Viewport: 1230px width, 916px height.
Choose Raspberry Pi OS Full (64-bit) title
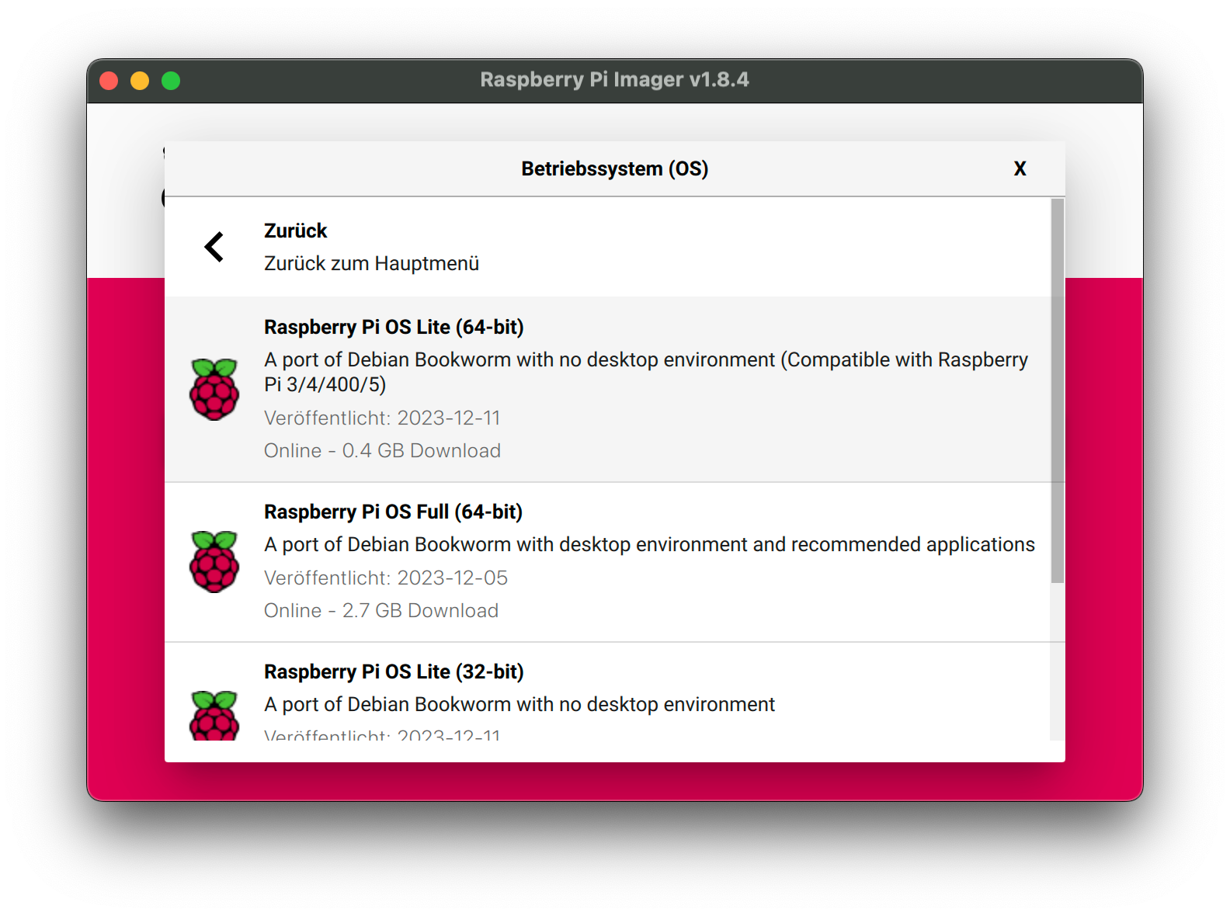tap(393, 512)
